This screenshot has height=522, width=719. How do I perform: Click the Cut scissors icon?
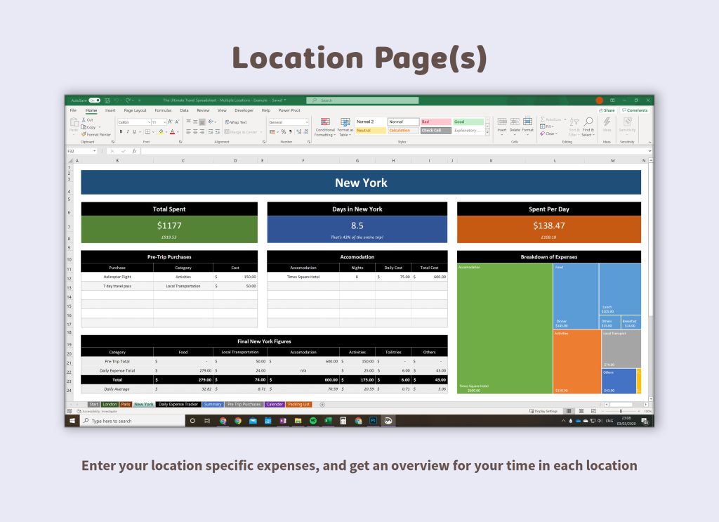pyautogui.click(x=84, y=120)
